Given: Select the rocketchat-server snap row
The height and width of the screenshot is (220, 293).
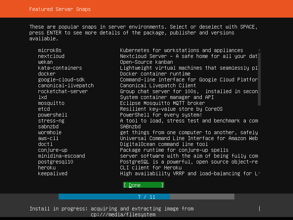Looking at the screenshot, I should coord(143,91).
